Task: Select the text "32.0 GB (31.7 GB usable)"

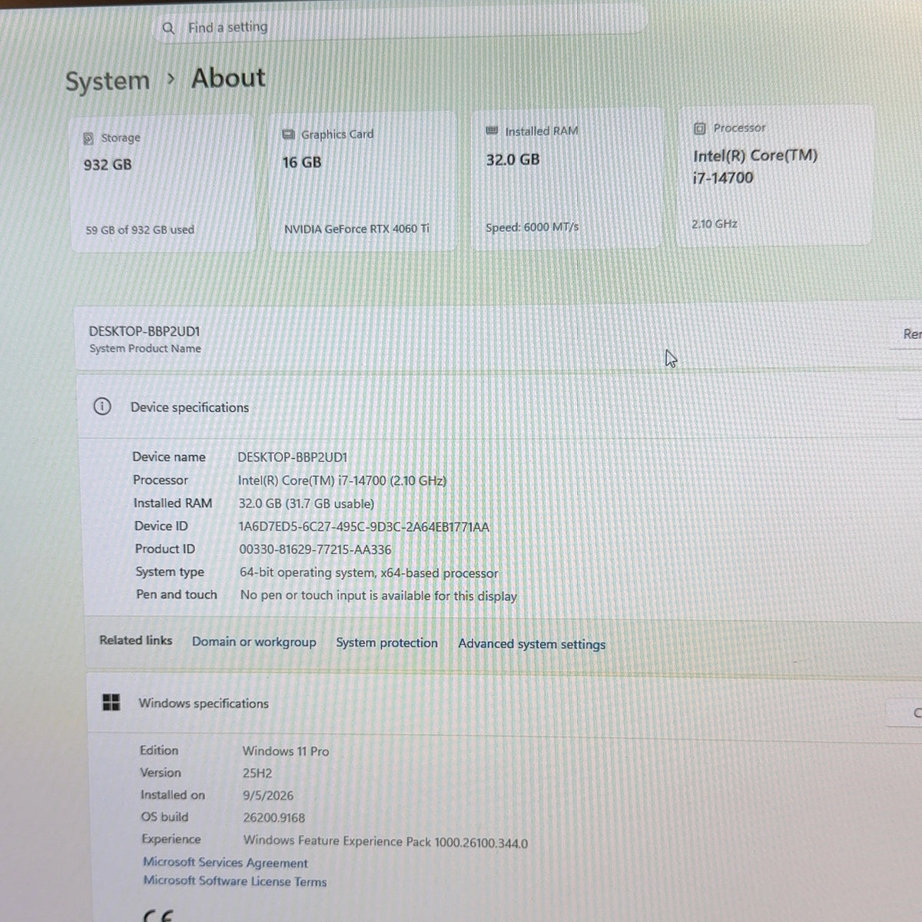Action: point(307,504)
